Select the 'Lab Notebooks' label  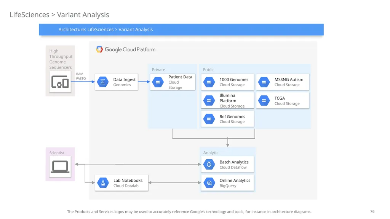pos(128,180)
